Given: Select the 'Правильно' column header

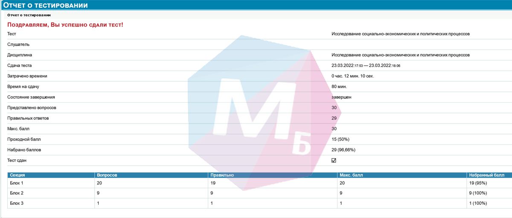Looking at the screenshot, I should pos(221,175).
